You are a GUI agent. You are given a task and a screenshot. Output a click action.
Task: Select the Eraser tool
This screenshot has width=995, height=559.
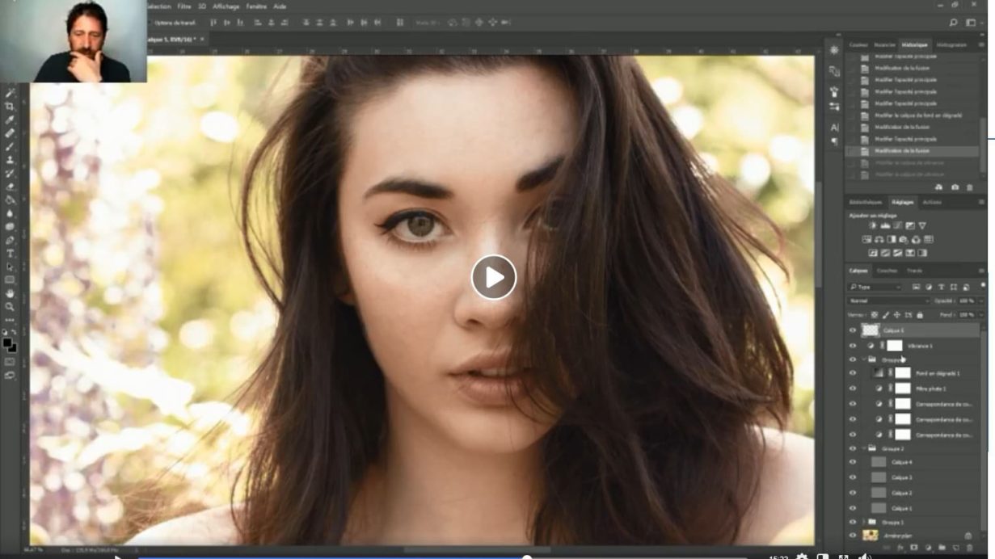pyautogui.click(x=10, y=186)
